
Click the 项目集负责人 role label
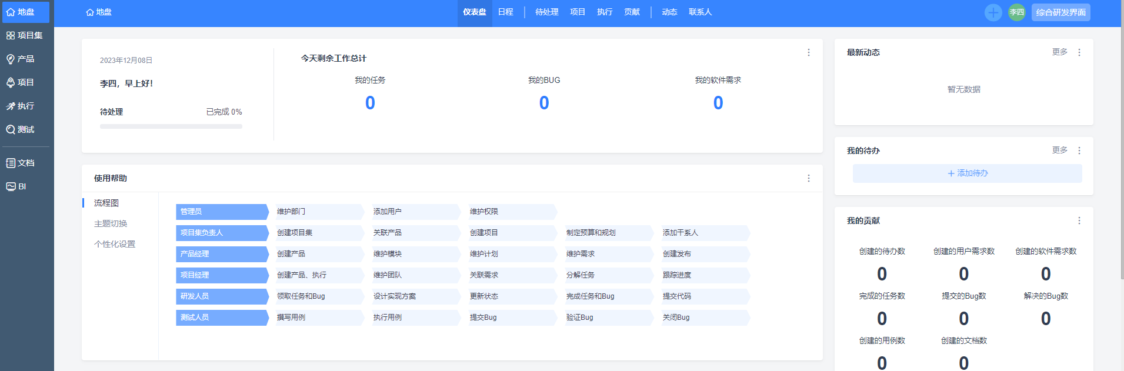(x=222, y=233)
